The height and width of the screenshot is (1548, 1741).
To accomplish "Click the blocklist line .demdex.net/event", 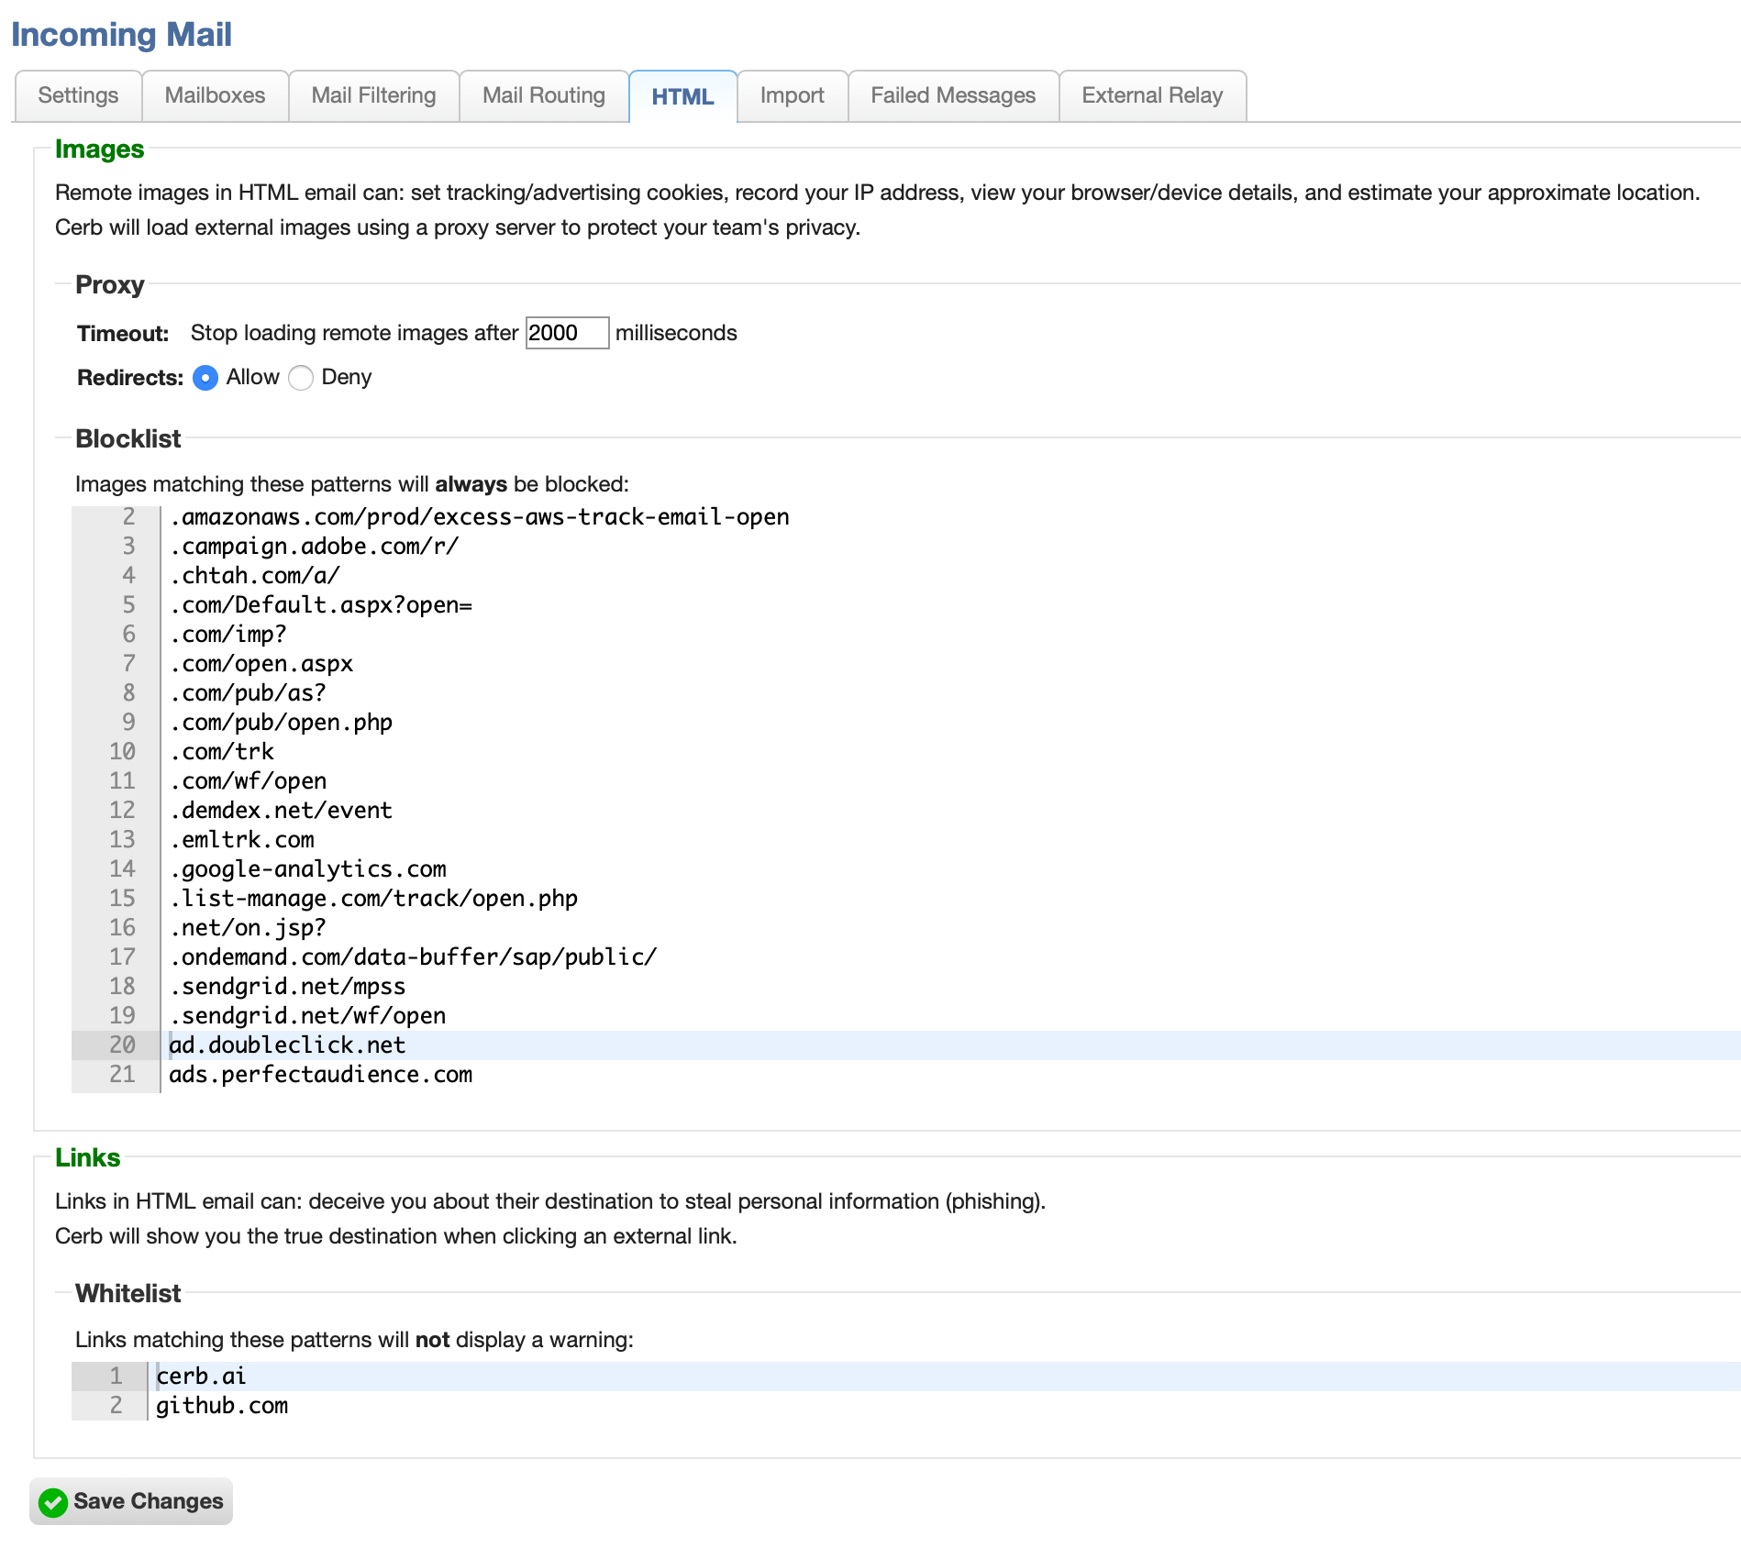I will click(x=281, y=811).
